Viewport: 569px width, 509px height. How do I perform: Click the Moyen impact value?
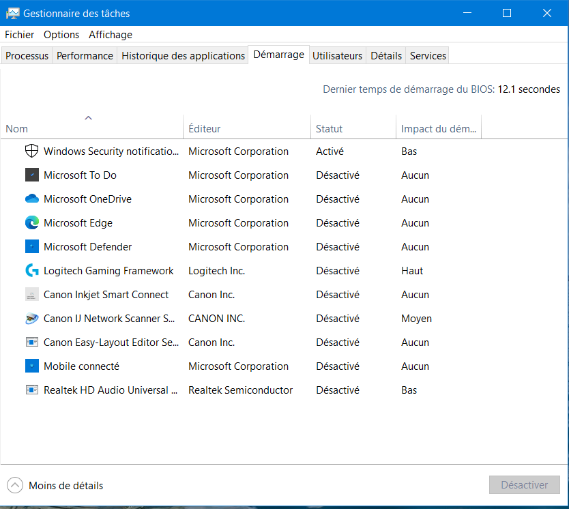(416, 319)
